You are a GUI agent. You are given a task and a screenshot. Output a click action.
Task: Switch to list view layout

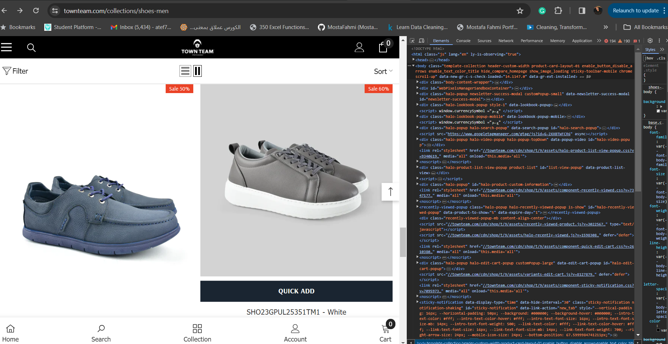(x=185, y=71)
